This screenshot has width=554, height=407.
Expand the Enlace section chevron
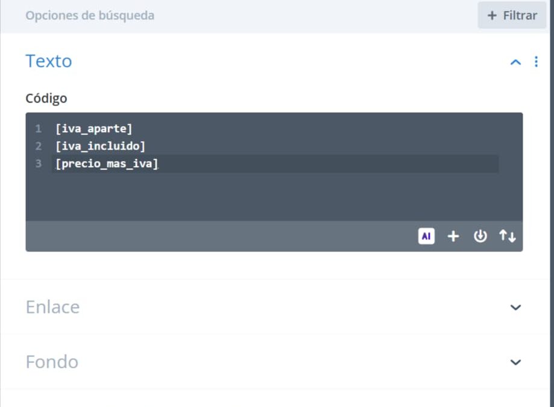click(x=515, y=308)
